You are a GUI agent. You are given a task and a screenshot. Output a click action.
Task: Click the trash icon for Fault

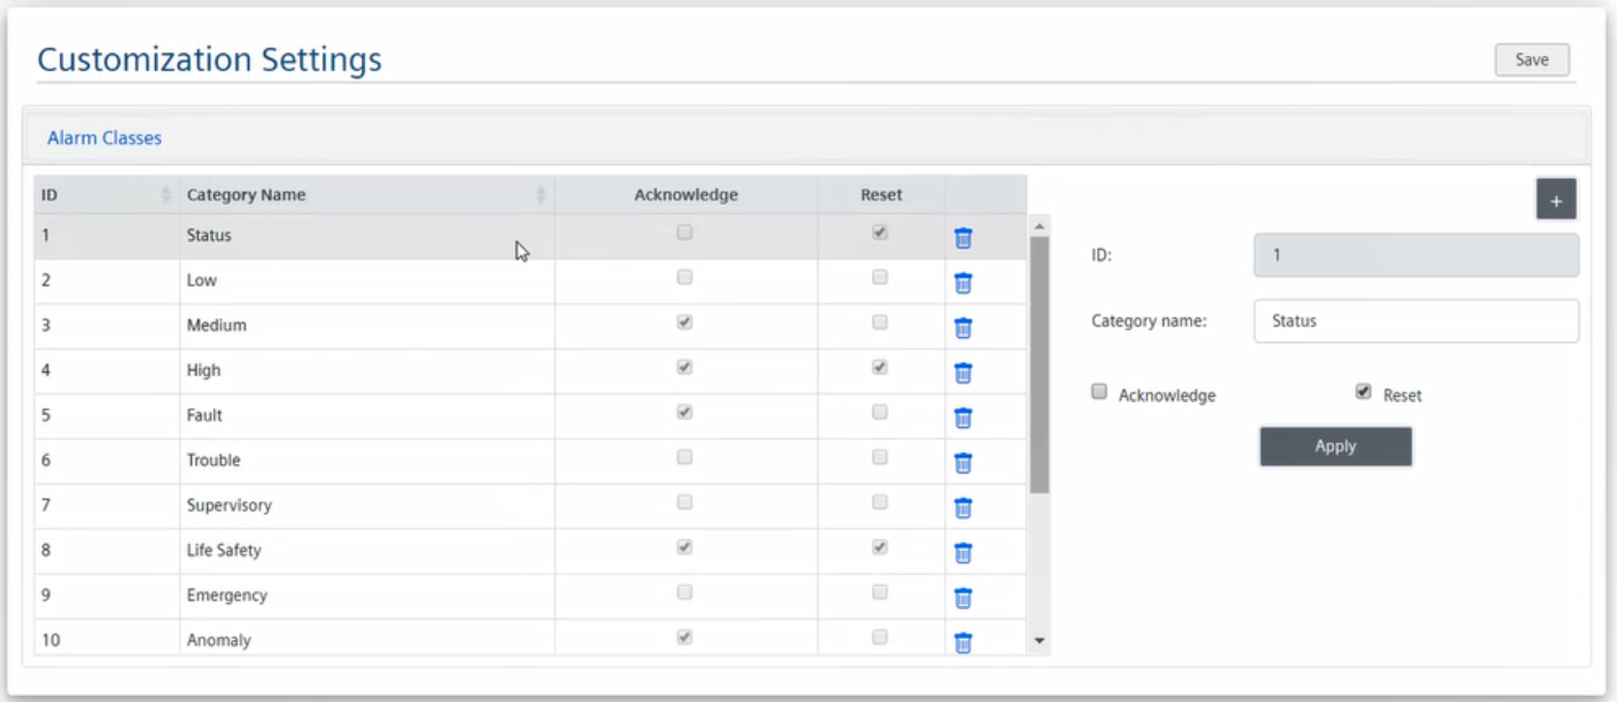(x=962, y=418)
